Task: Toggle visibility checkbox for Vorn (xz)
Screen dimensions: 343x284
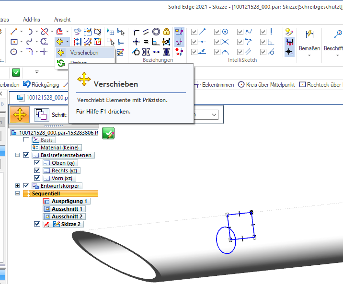Action: pyautogui.click(x=37, y=178)
